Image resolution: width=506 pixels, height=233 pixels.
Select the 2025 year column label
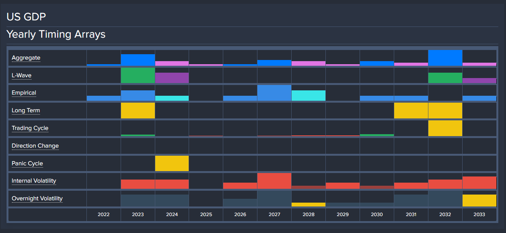(x=206, y=215)
